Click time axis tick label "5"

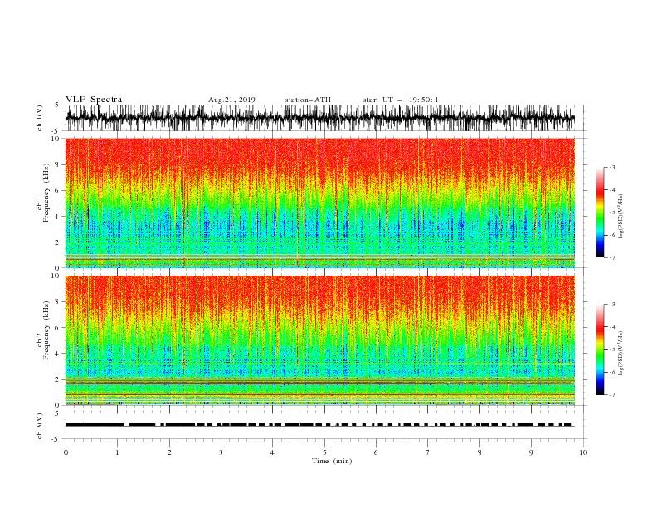click(x=324, y=452)
